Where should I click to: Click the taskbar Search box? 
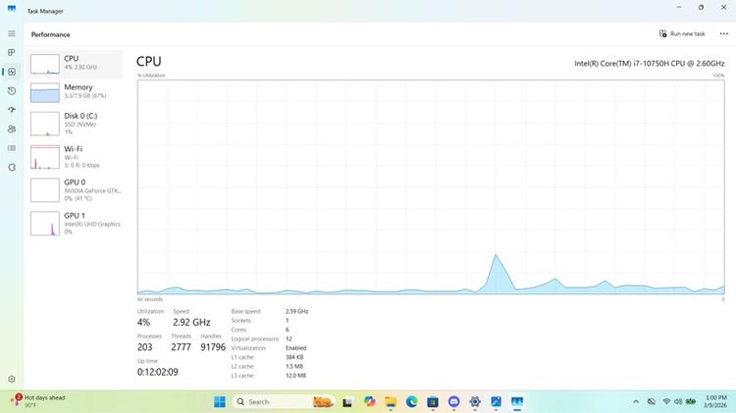tap(283, 402)
